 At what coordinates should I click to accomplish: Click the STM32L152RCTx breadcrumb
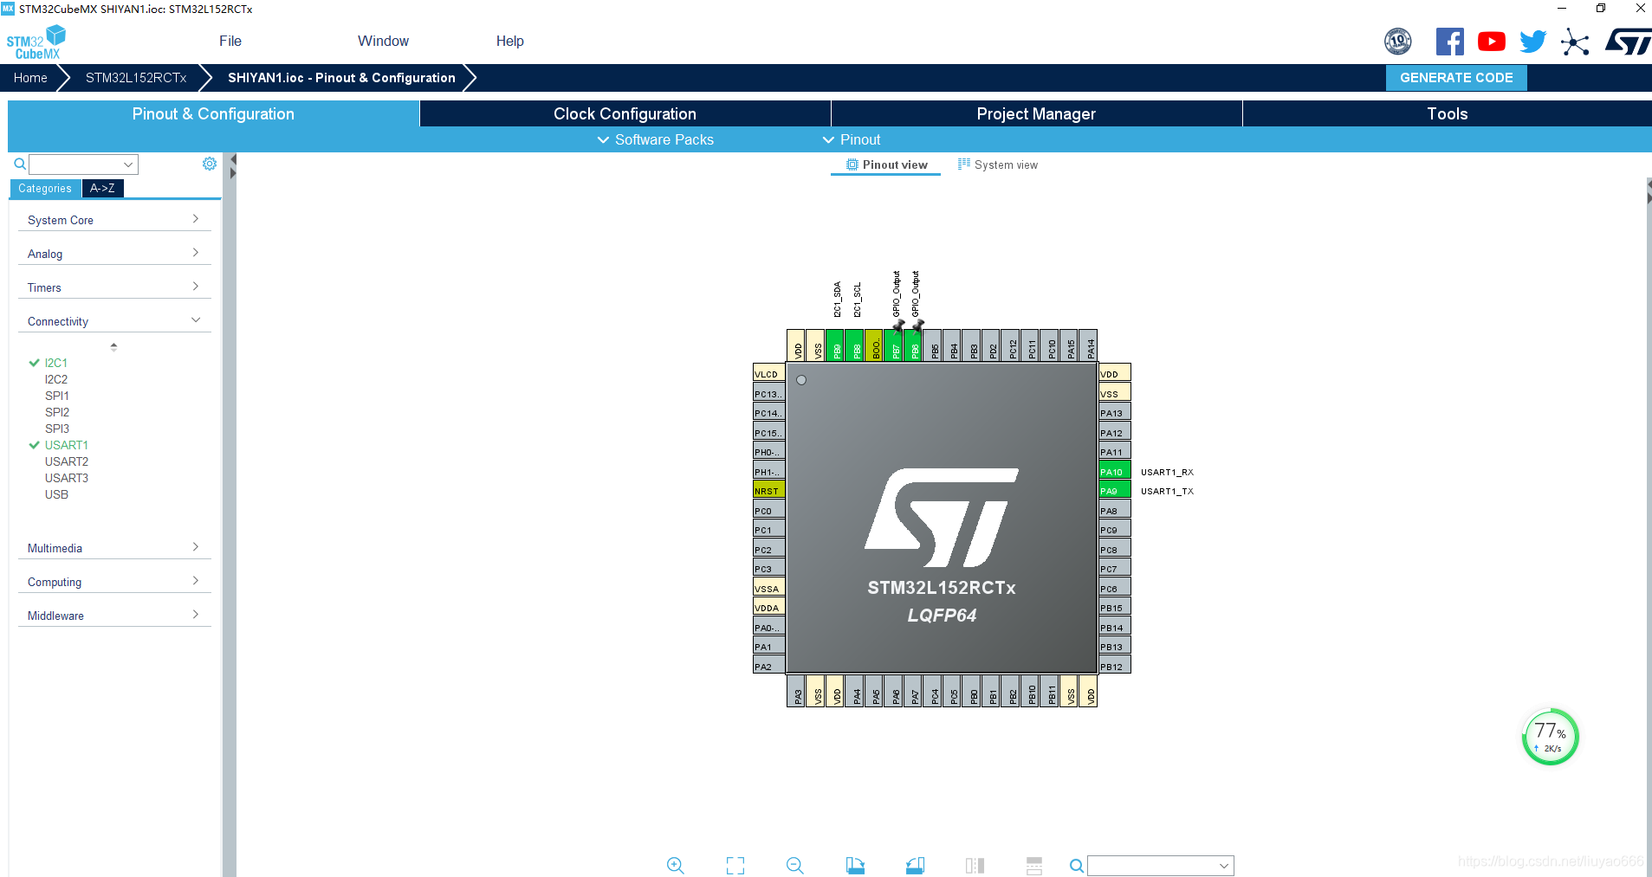pyautogui.click(x=136, y=77)
